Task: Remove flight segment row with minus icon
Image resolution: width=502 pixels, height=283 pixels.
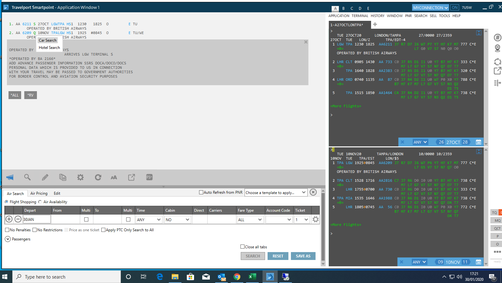Action: 18,219
